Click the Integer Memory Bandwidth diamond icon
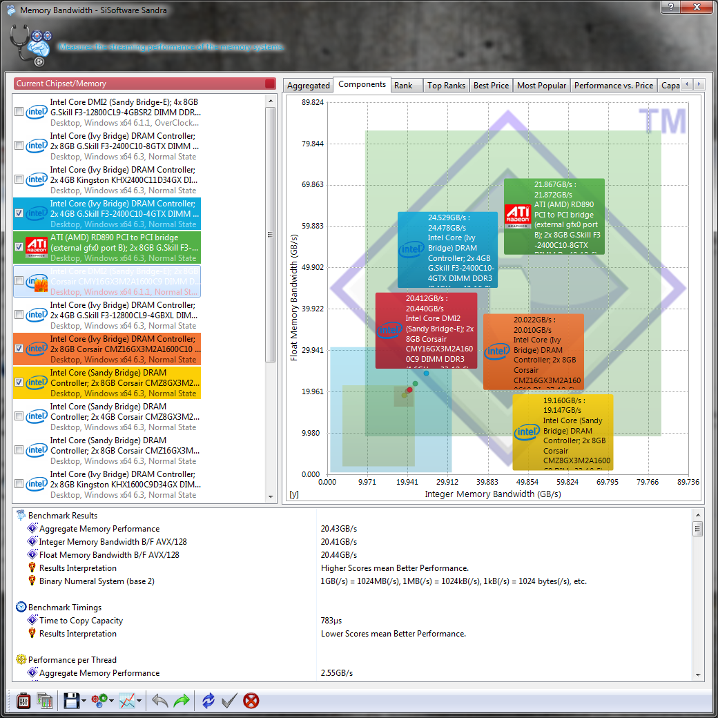Image resolution: width=718 pixels, height=718 pixels. (x=32, y=541)
